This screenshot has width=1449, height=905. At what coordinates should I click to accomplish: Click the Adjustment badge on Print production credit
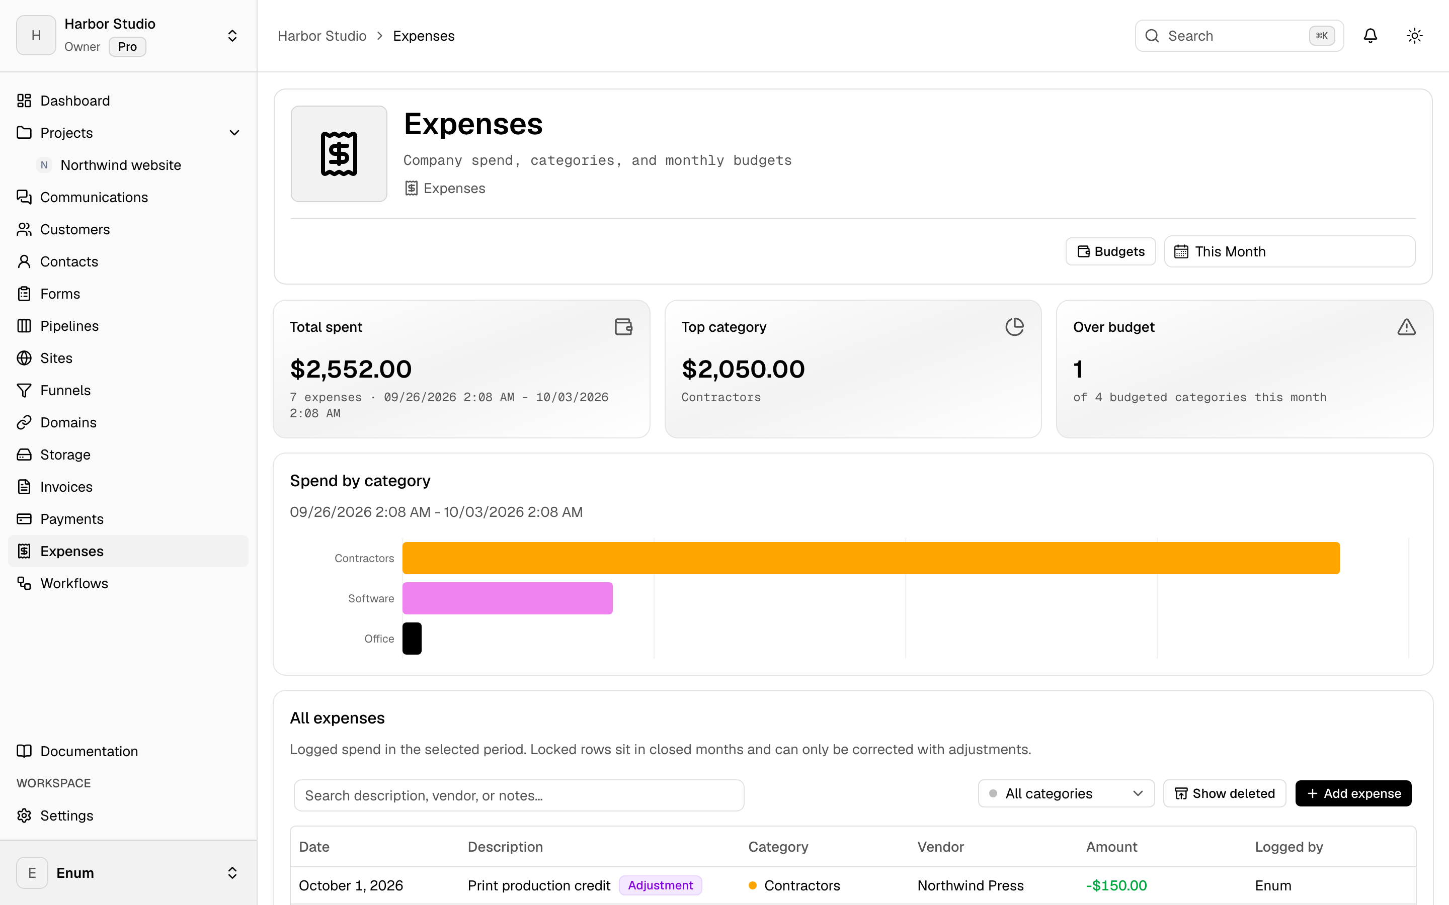[x=660, y=885]
